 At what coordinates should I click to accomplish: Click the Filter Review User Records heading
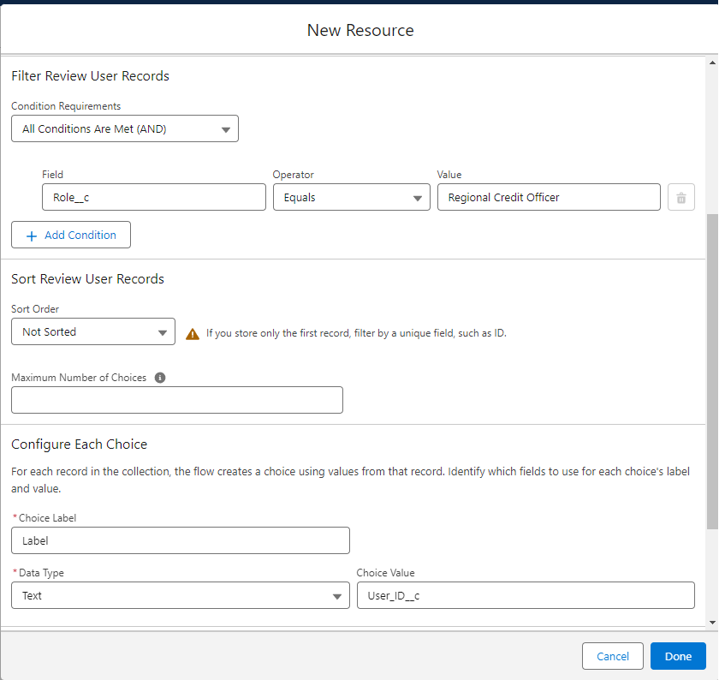pyautogui.click(x=91, y=76)
